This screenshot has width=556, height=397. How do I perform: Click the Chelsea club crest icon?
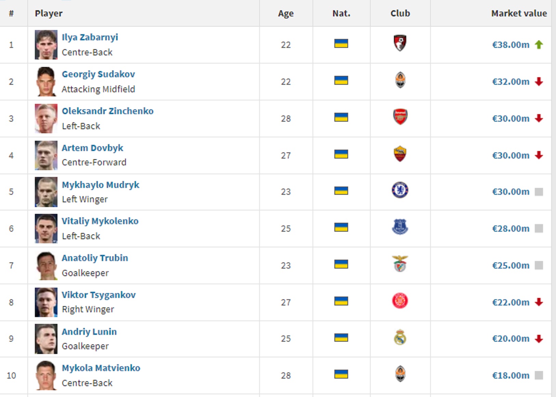(400, 190)
